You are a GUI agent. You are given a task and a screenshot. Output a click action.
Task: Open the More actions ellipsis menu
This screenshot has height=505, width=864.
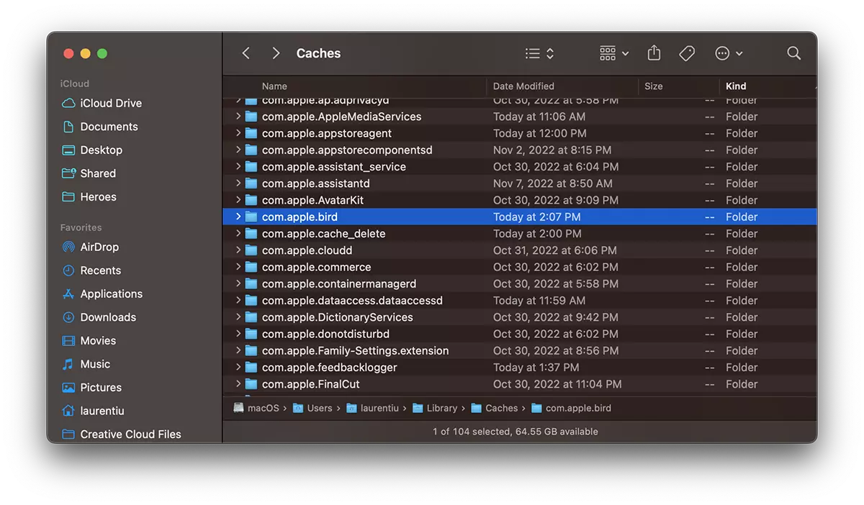729,53
